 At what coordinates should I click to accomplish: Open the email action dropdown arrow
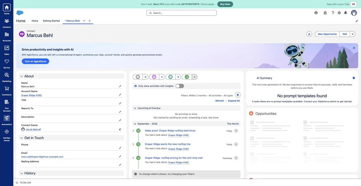[145, 77]
